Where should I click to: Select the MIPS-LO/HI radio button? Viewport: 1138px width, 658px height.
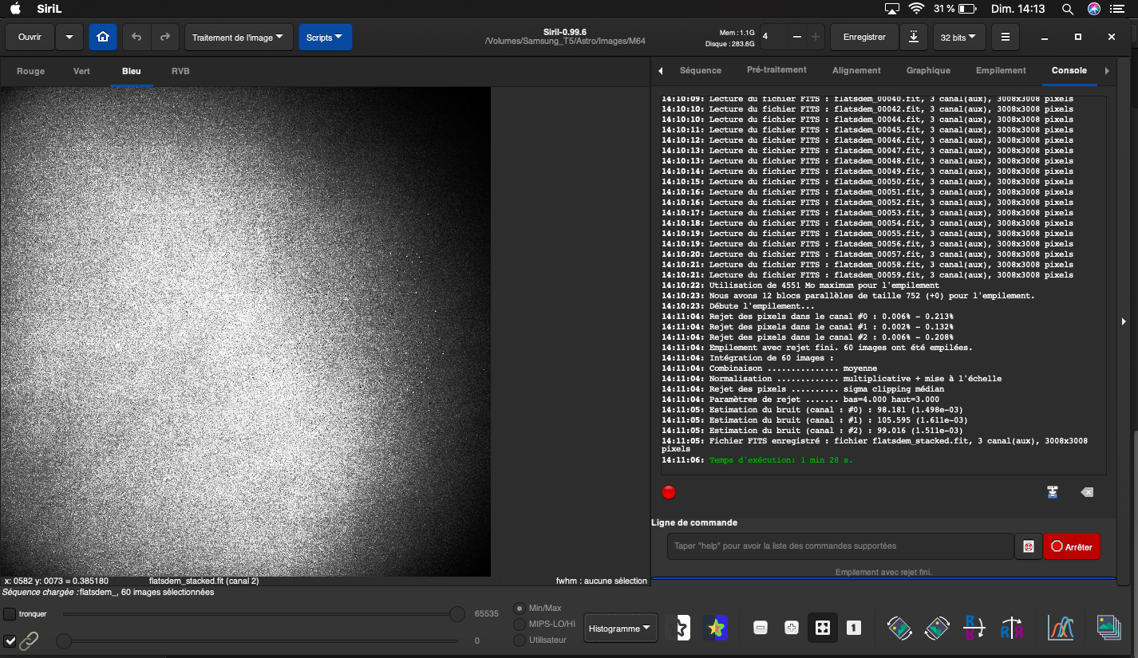(520, 624)
